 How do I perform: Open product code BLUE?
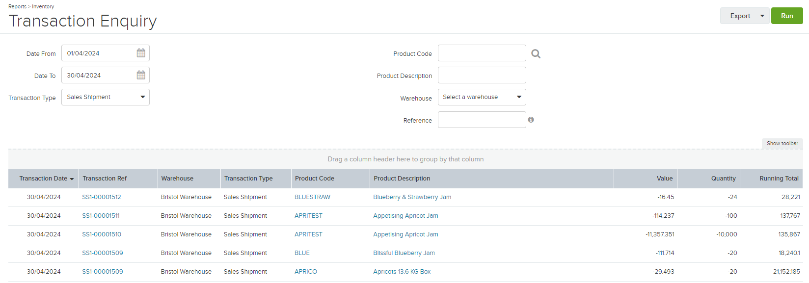302,253
